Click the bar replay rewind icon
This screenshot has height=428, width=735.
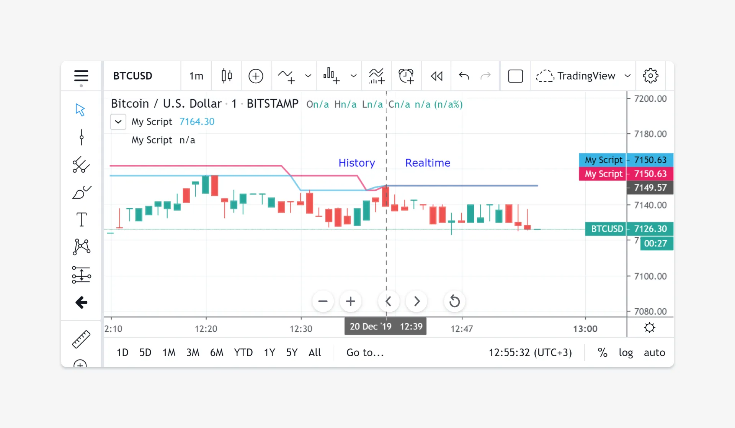point(436,76)
